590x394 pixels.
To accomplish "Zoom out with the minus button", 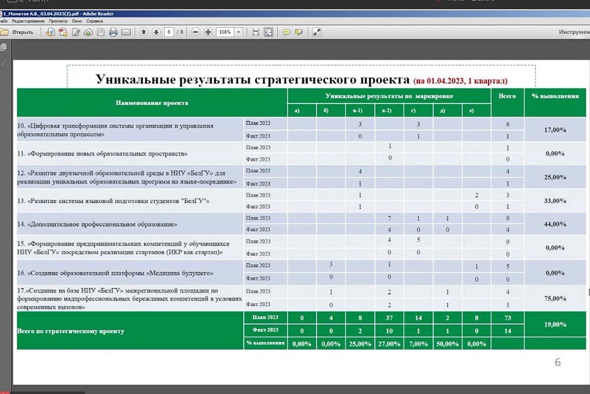I will coord(196,32).
